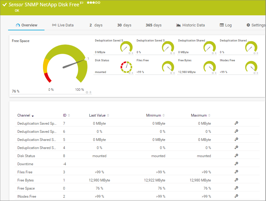Set sensor priority with the star rating
Viewport: 266px width, 201px height.
pos(93,3)
